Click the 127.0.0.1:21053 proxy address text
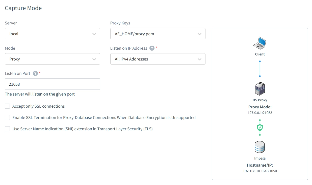312x185 pixels. (x=260, y=113)
